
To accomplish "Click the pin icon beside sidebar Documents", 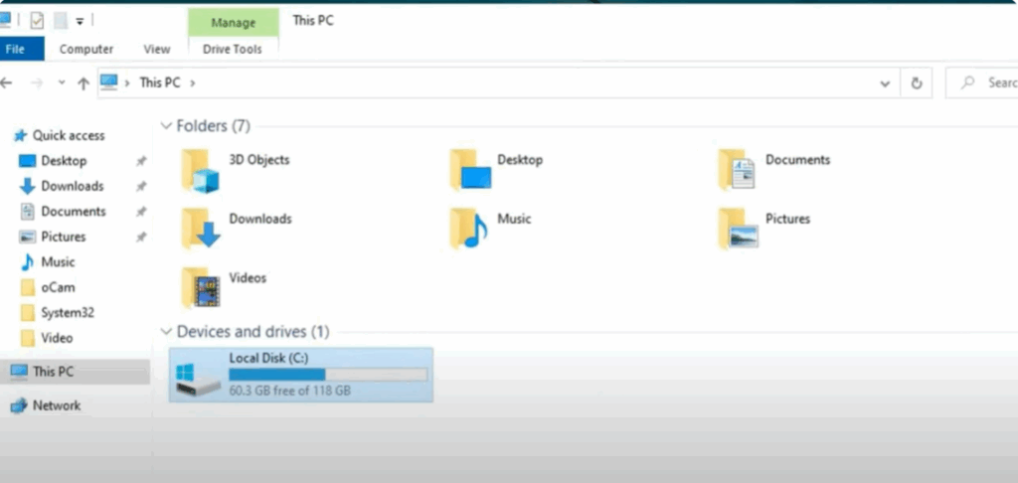I will (141, 212).
